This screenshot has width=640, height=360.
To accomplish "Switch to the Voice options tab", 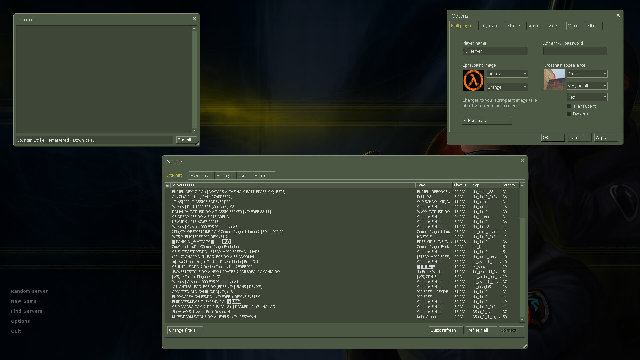I will (x=576, y=26).
